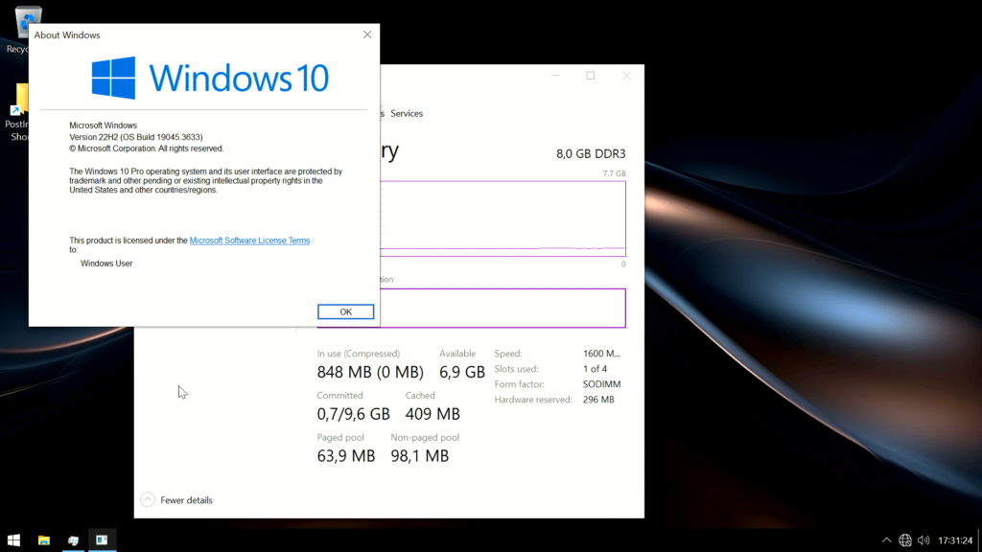Open File Explorer from the taskbar

[44, 540]
